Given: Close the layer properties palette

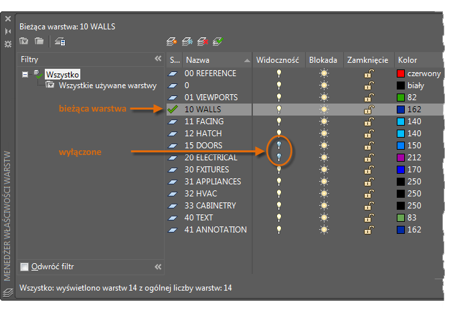Looking at the screenshot, I should (x=8, y=19).
